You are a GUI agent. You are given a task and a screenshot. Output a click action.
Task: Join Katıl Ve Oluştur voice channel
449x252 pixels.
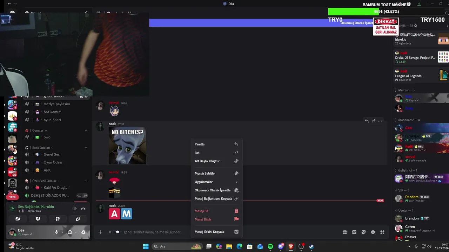click(56, 188)
